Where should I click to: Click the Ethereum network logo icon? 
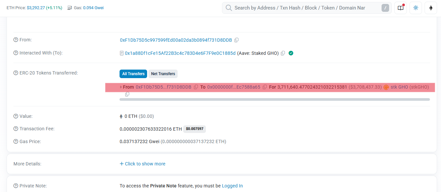coord(431,8)
